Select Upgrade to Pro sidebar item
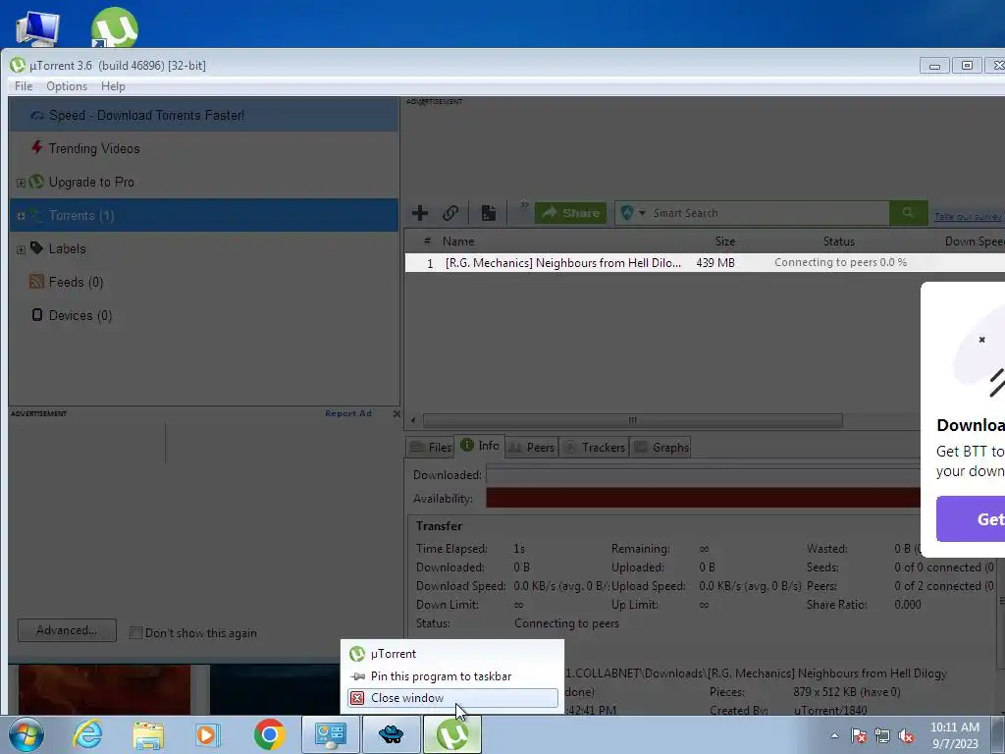Image resolution: width=1005 pixels, height=754 pixels. pos(91,182)
